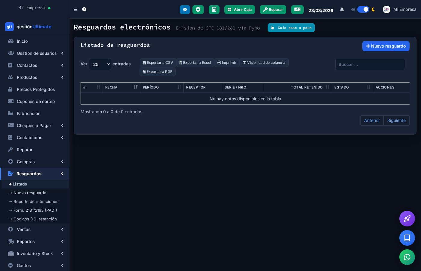This screenshot has height=271, width=421.
Task: Click Exportar a PDF button
Action: click(158, 72)
